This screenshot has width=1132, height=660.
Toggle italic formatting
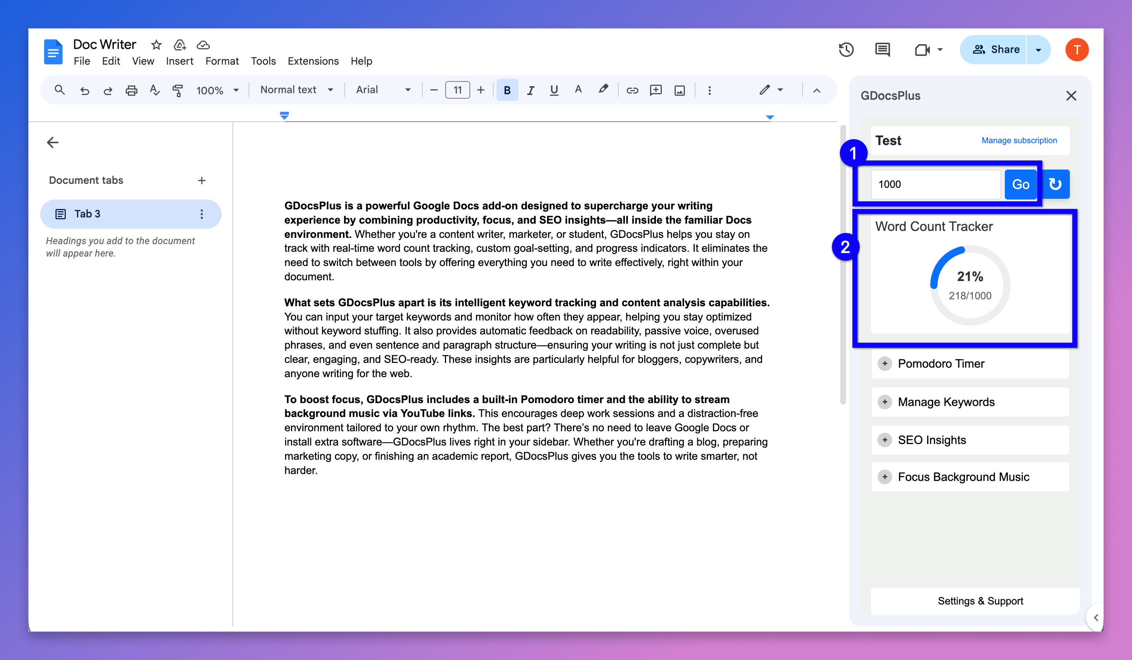[531, 91]
